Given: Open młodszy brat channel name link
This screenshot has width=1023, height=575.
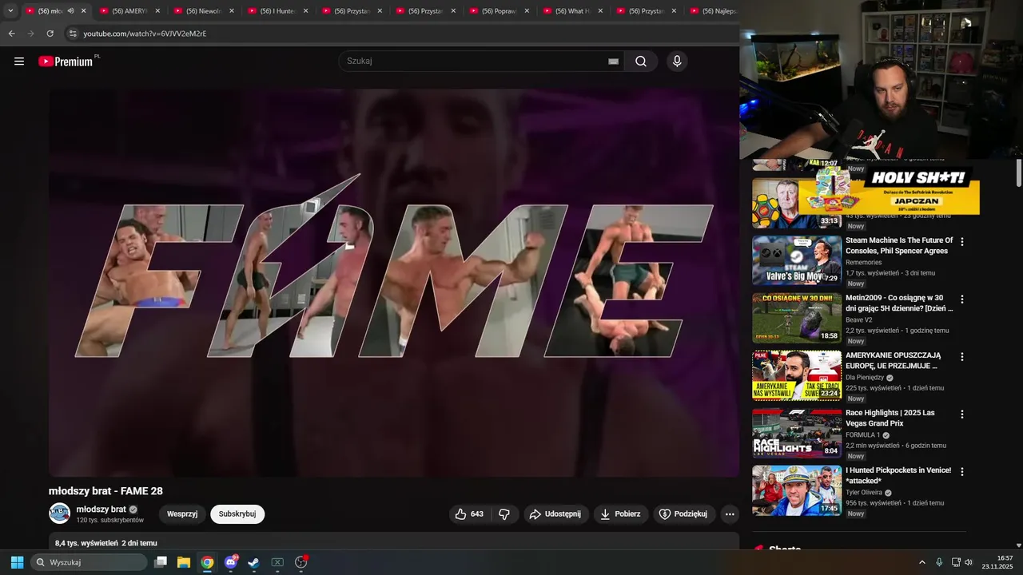Looking at the screenshot, I should [x=102, y=510].
